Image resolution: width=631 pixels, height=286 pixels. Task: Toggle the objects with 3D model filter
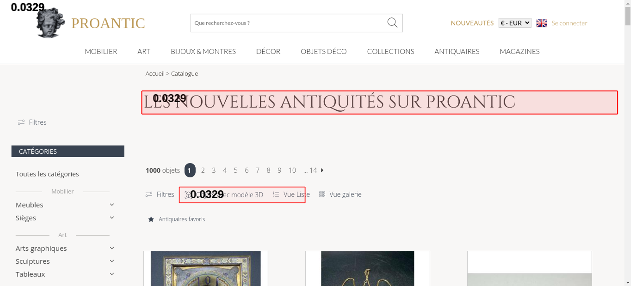224,195
